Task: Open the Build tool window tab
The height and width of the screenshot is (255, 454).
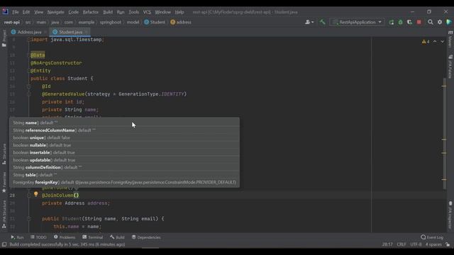Action: [x=117, y=237]
